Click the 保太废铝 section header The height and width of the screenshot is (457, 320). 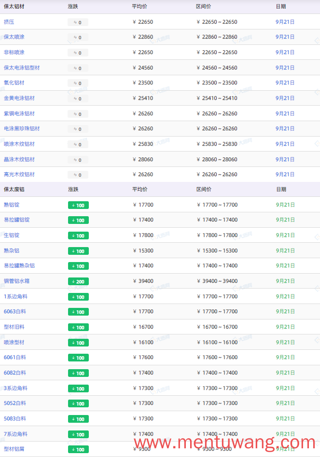click(x=14, y=190)
